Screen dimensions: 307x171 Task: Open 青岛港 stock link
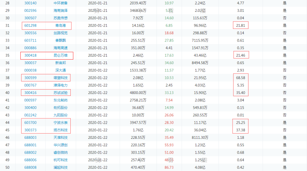coord(60,26)
